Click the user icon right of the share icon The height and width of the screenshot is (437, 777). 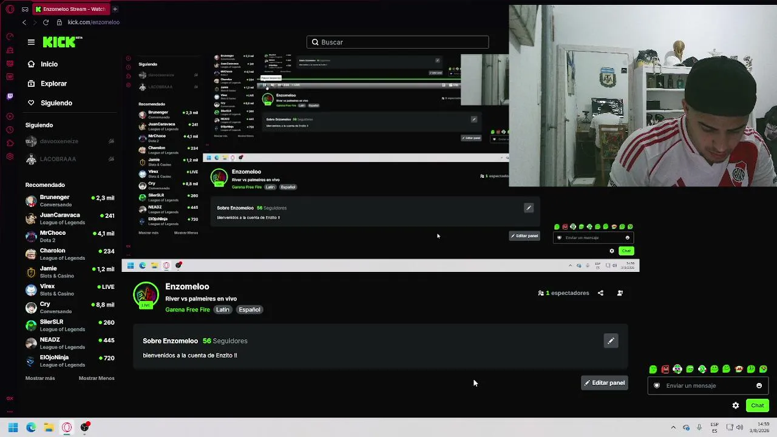pyautogui.click(x=620, y=293)
